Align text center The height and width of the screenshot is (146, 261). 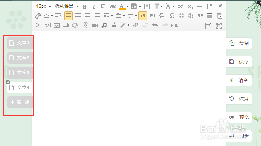tap(78, 16)
